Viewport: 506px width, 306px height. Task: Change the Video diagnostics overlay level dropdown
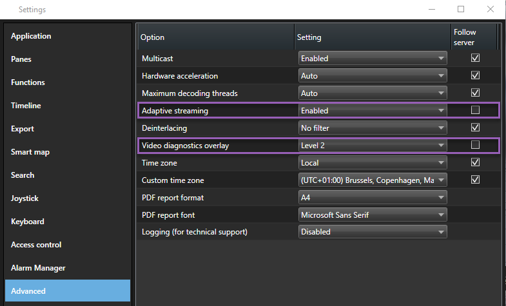[373, 146]
